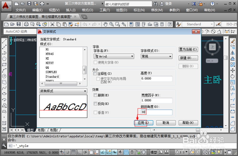
Task: Open the 文件(F) menu
Action: 21,10
